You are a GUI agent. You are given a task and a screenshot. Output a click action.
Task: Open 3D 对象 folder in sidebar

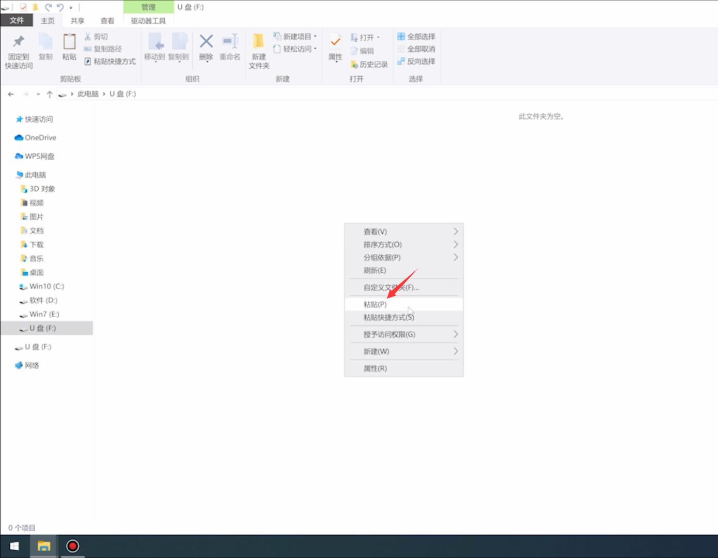[42, 189]
